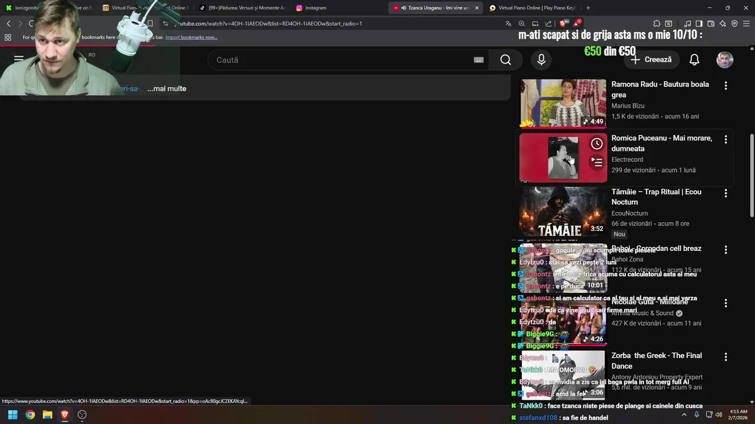Open Tămâie – Trap Ritual title link
Image resolution: width=755 pixels, height=424 pixels.
coord(656,197)
